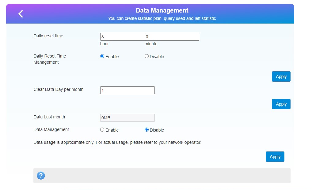
Task: Click Apply below data usage note
Action: point(275,157)
